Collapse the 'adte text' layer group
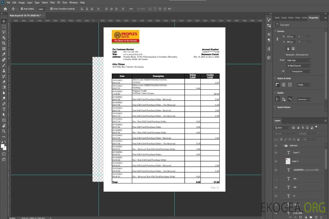This screenshot has height=219, width=329. [x=283, y=145]
